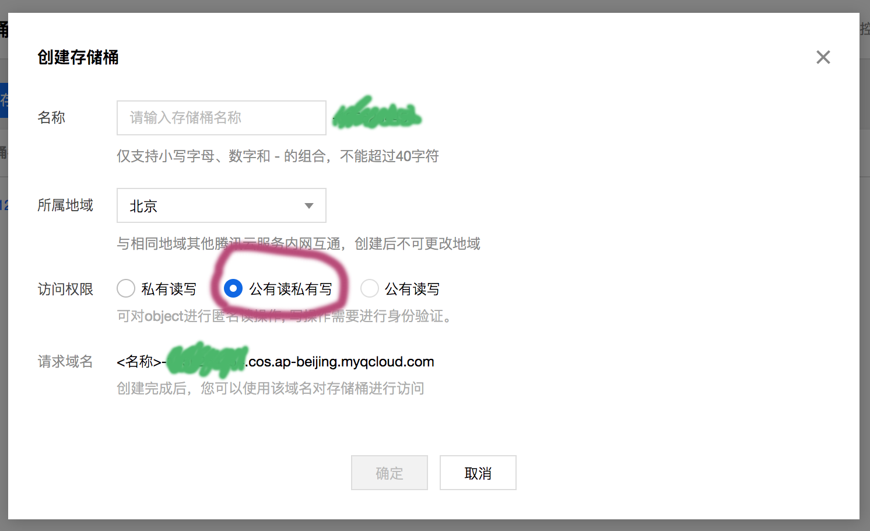Close the 创建存储桶 dialog with X
This screenshot has height=531, width=870.
click(x=823, y=57)
